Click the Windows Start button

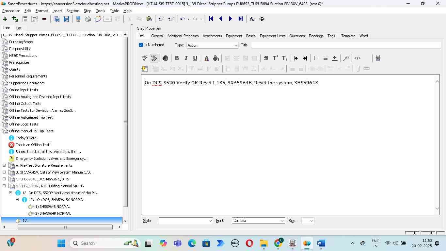tap(61, 243)
